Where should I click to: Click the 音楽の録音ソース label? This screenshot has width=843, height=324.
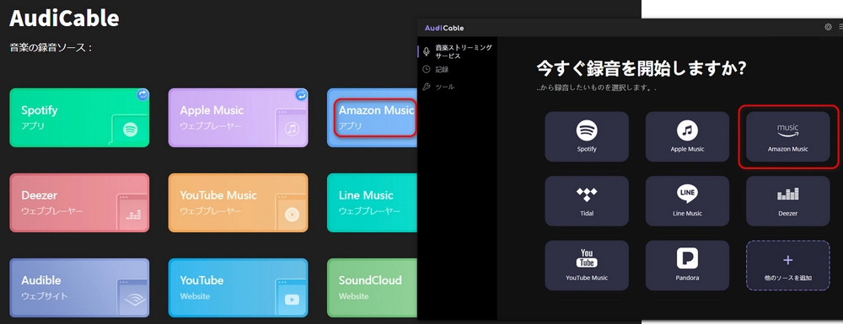click(51, 48)
